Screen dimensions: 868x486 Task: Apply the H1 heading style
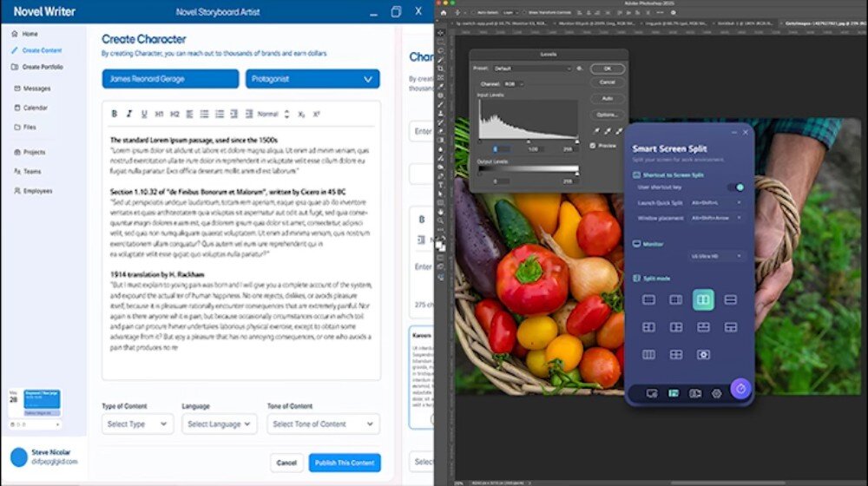(159, 114)
